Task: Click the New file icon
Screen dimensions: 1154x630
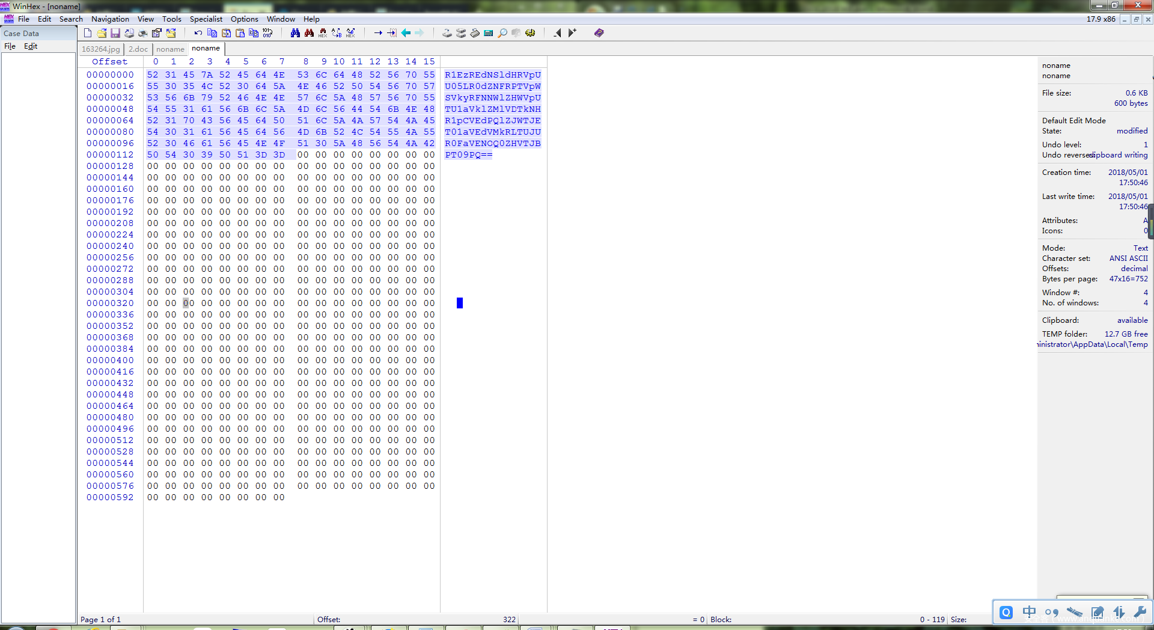Action: coord(88,33)
